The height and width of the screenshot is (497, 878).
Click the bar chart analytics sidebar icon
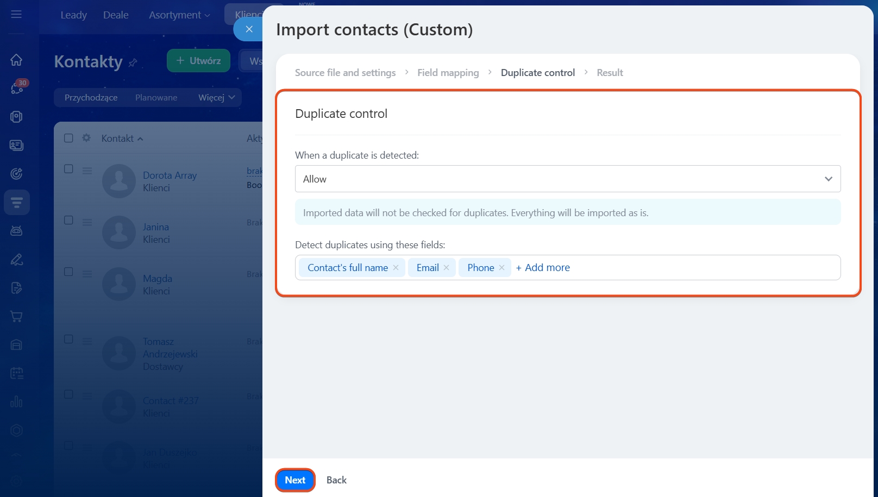[16, 401]
